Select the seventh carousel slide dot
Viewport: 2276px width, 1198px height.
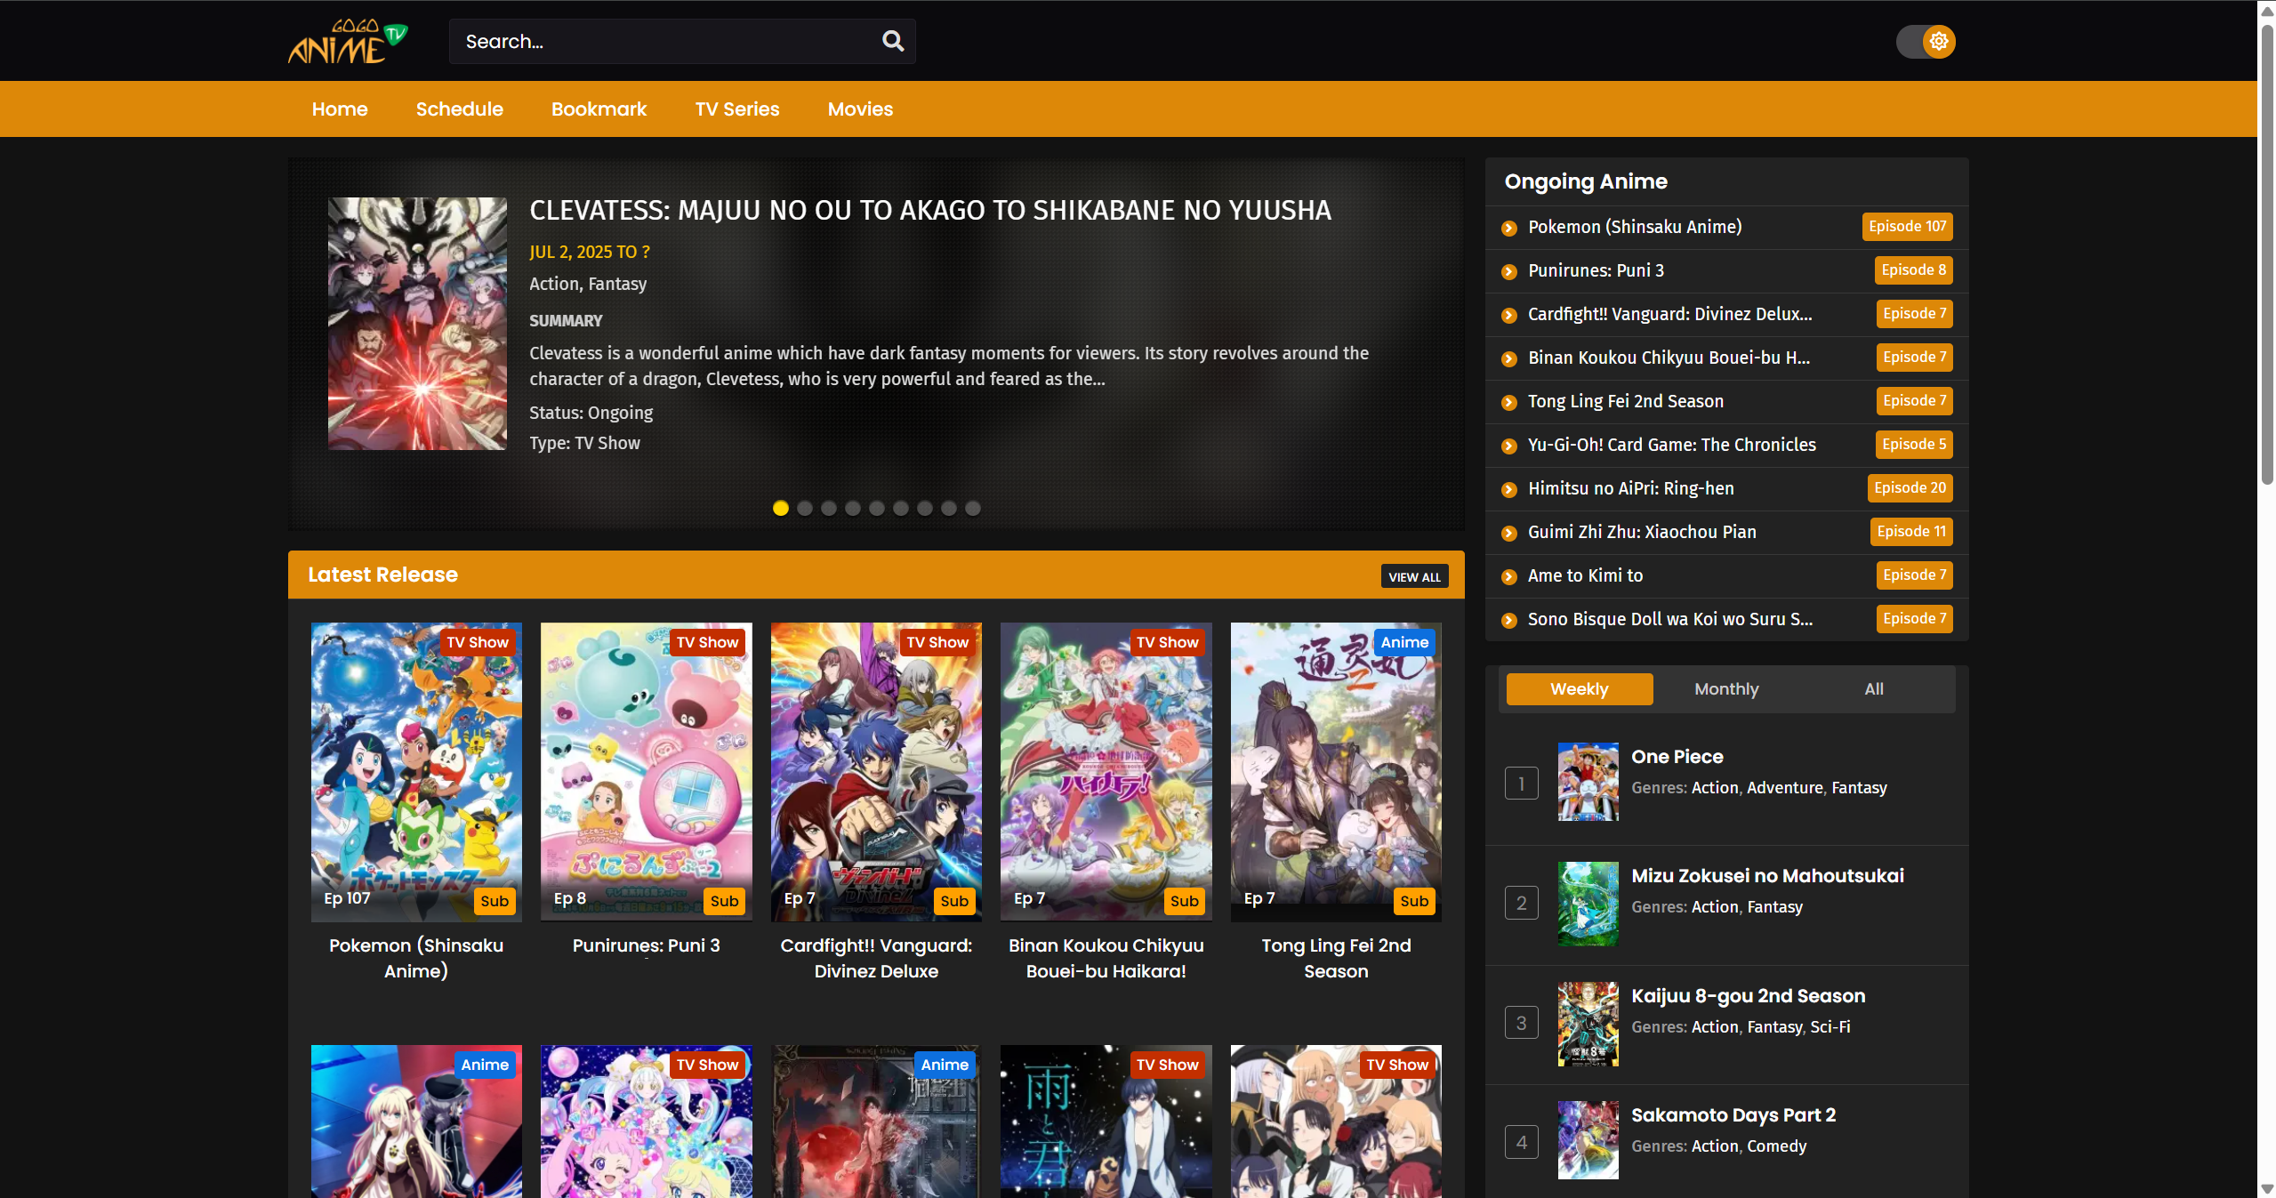point(925,508)
